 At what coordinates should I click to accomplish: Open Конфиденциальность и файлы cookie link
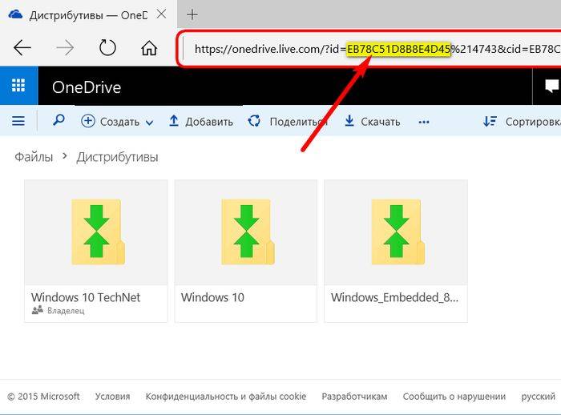[226, 397]
